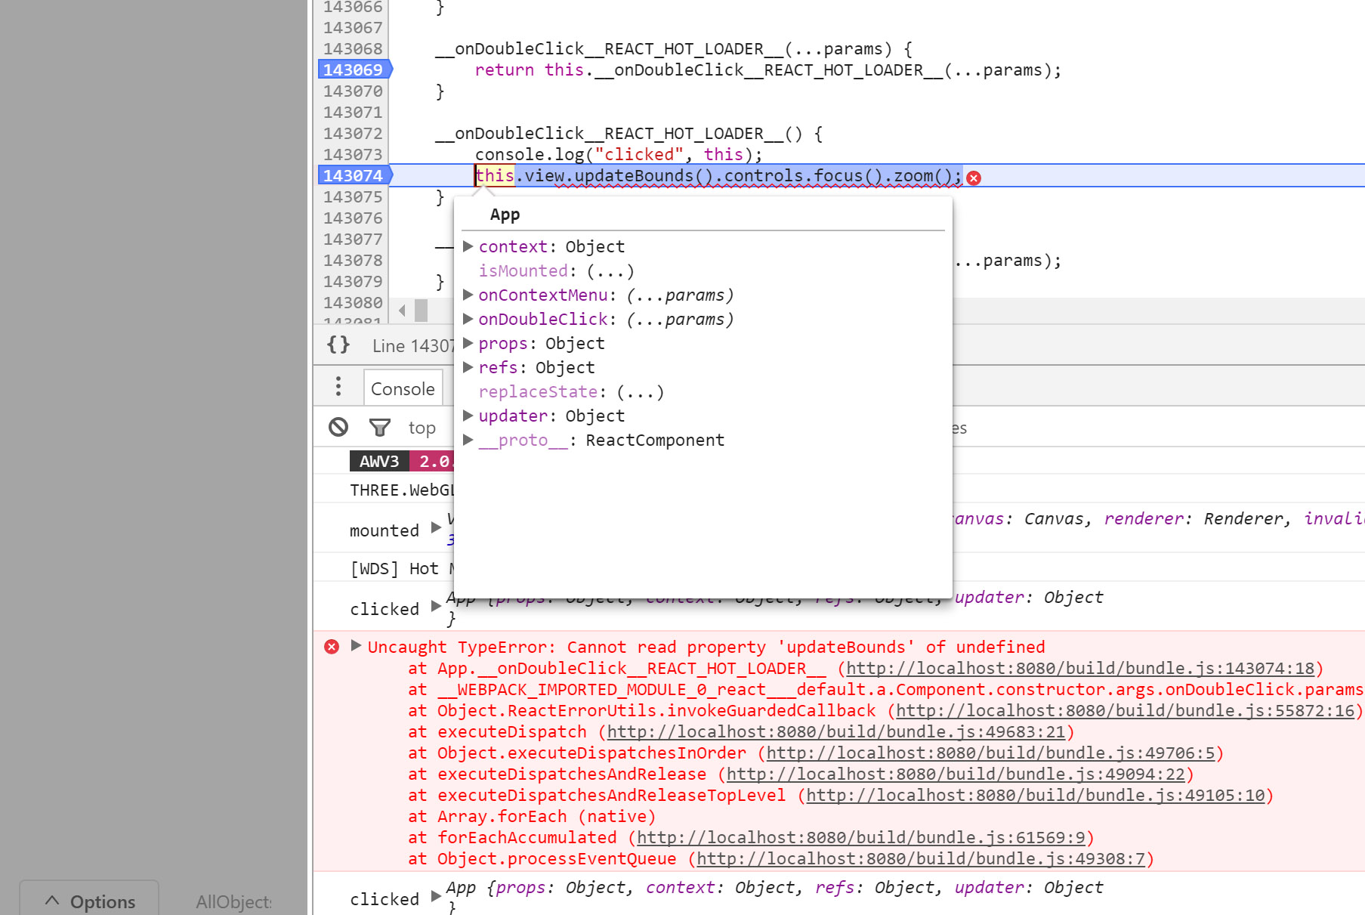
Task: Click the Line 14307 cursor position status text
Action: click(x=412, y=346)
